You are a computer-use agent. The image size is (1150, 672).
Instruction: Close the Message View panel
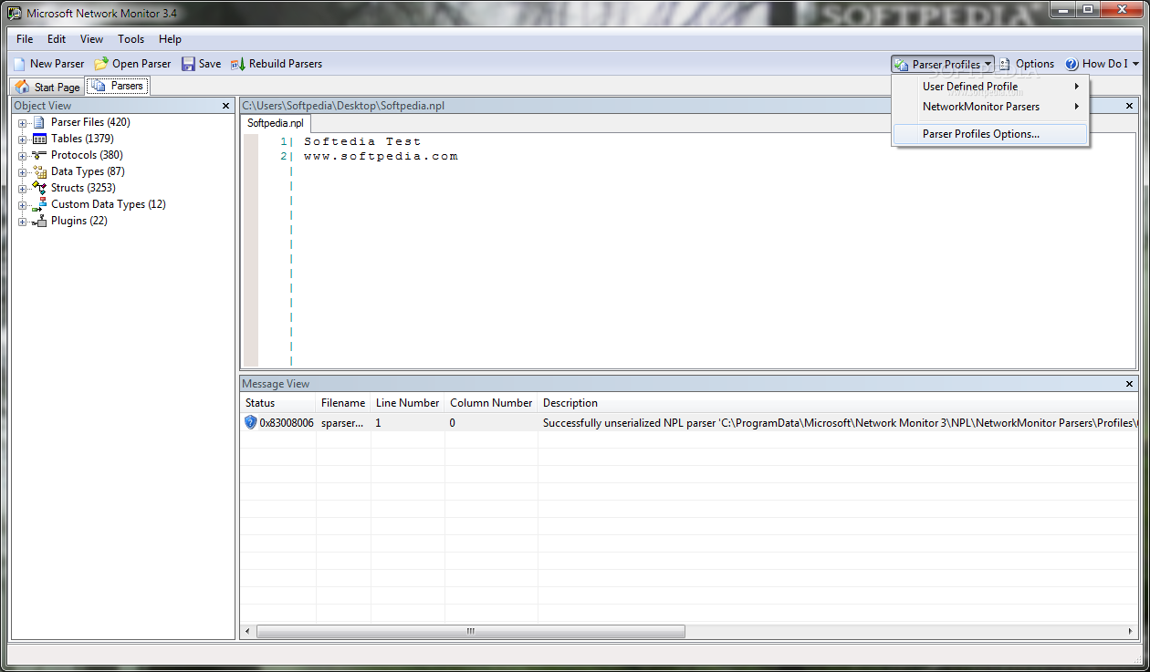point(1129,384)
